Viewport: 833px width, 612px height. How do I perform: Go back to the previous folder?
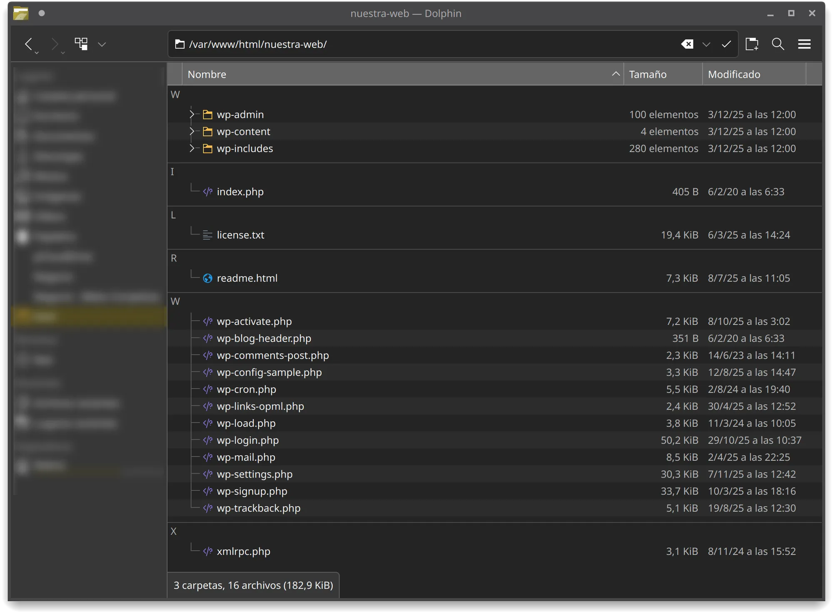28,44
